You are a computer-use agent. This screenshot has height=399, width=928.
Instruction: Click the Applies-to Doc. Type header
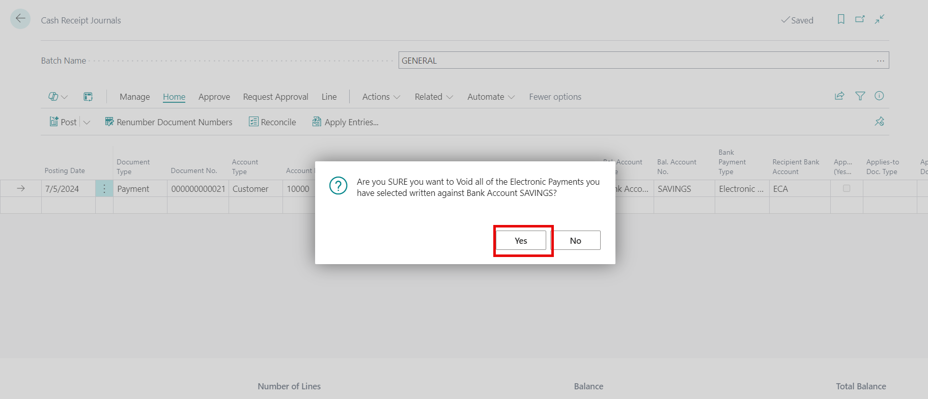point(883,166)
